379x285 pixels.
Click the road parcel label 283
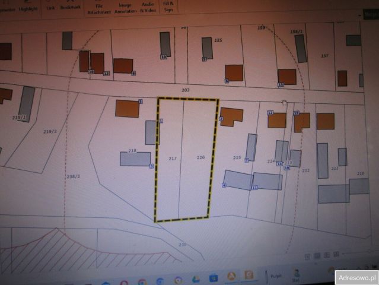coord(186,90)
